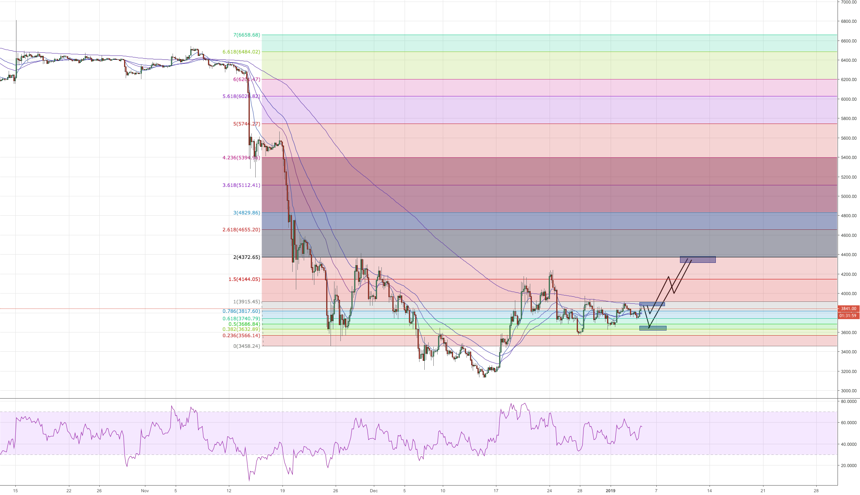Click the 0.236(3566.14) level text
The width and height of the screenshot is (860, 495).
(x=241, y=336)
